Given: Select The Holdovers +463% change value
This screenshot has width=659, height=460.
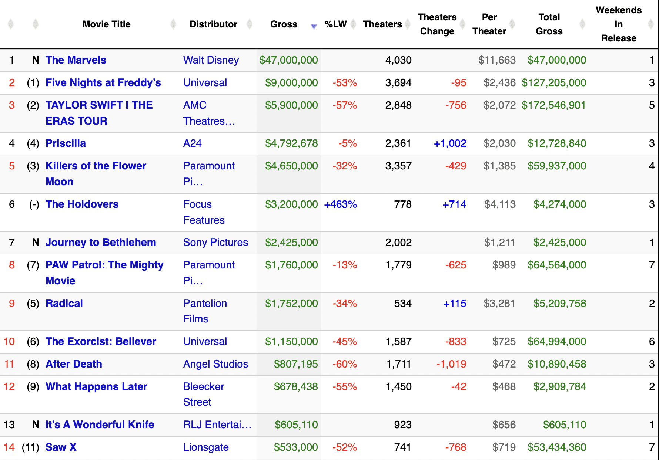Looking at the screenshot, I should pyautogui.click(x=340, y=204).
